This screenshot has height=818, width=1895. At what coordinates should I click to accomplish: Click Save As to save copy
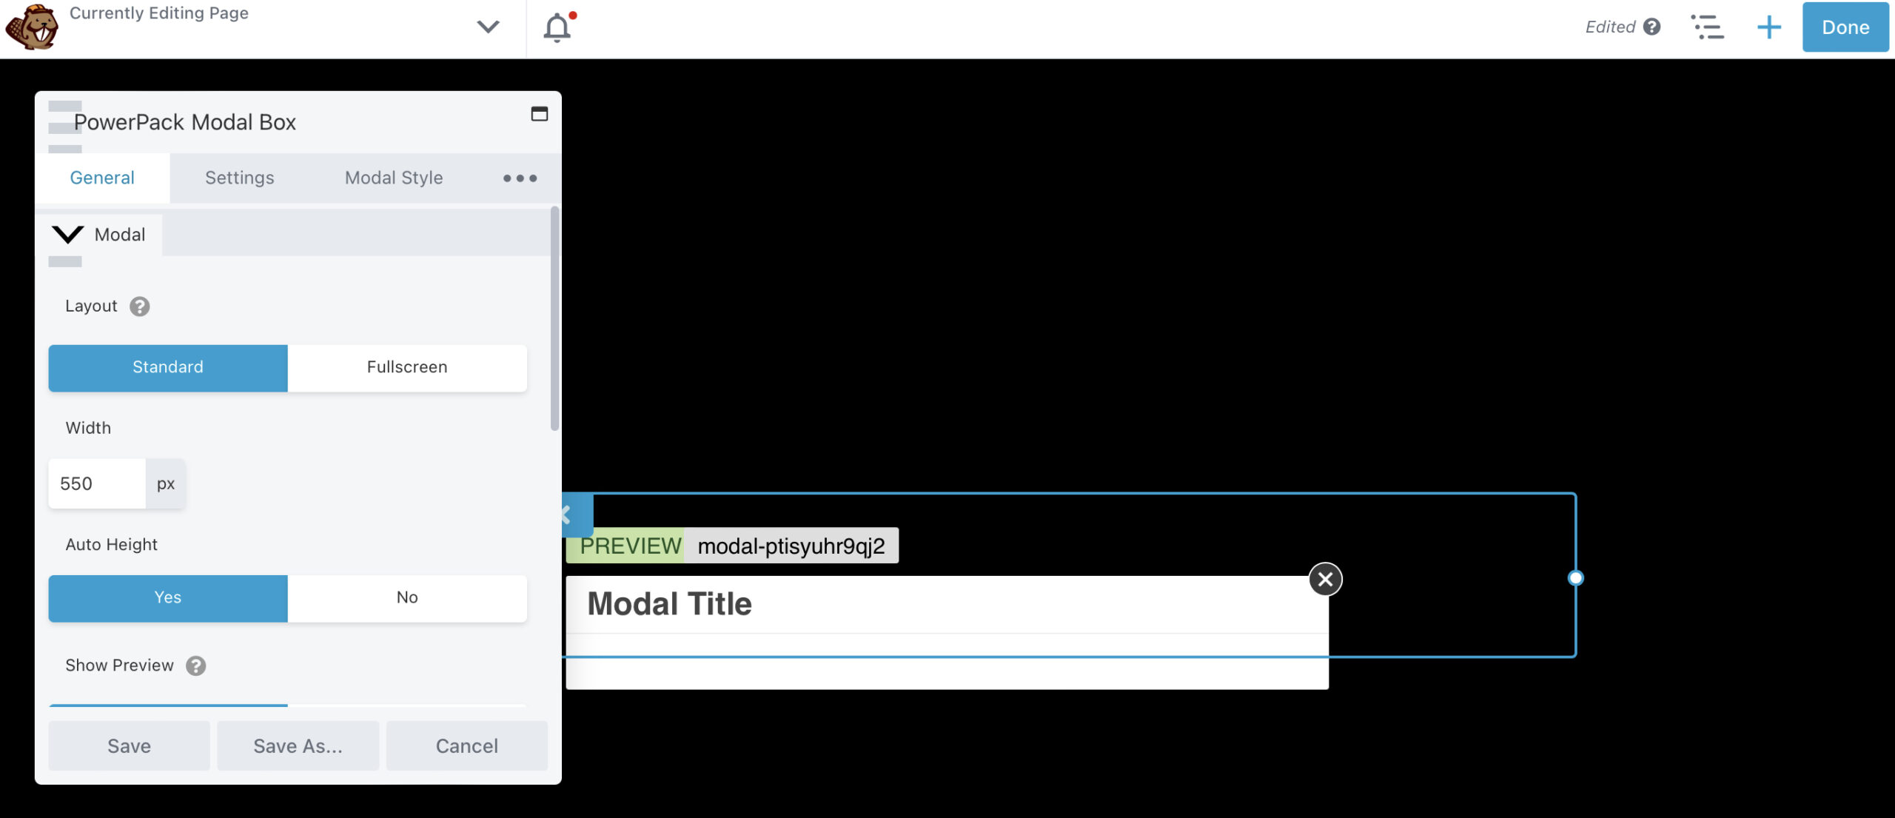(298, 744)
